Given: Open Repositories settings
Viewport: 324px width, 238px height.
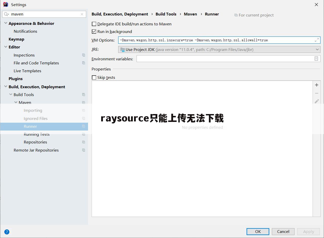Looking at the screenshot, I should 35,142.
